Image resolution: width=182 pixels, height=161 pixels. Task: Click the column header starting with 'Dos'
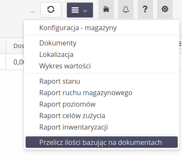click(15, 46)
